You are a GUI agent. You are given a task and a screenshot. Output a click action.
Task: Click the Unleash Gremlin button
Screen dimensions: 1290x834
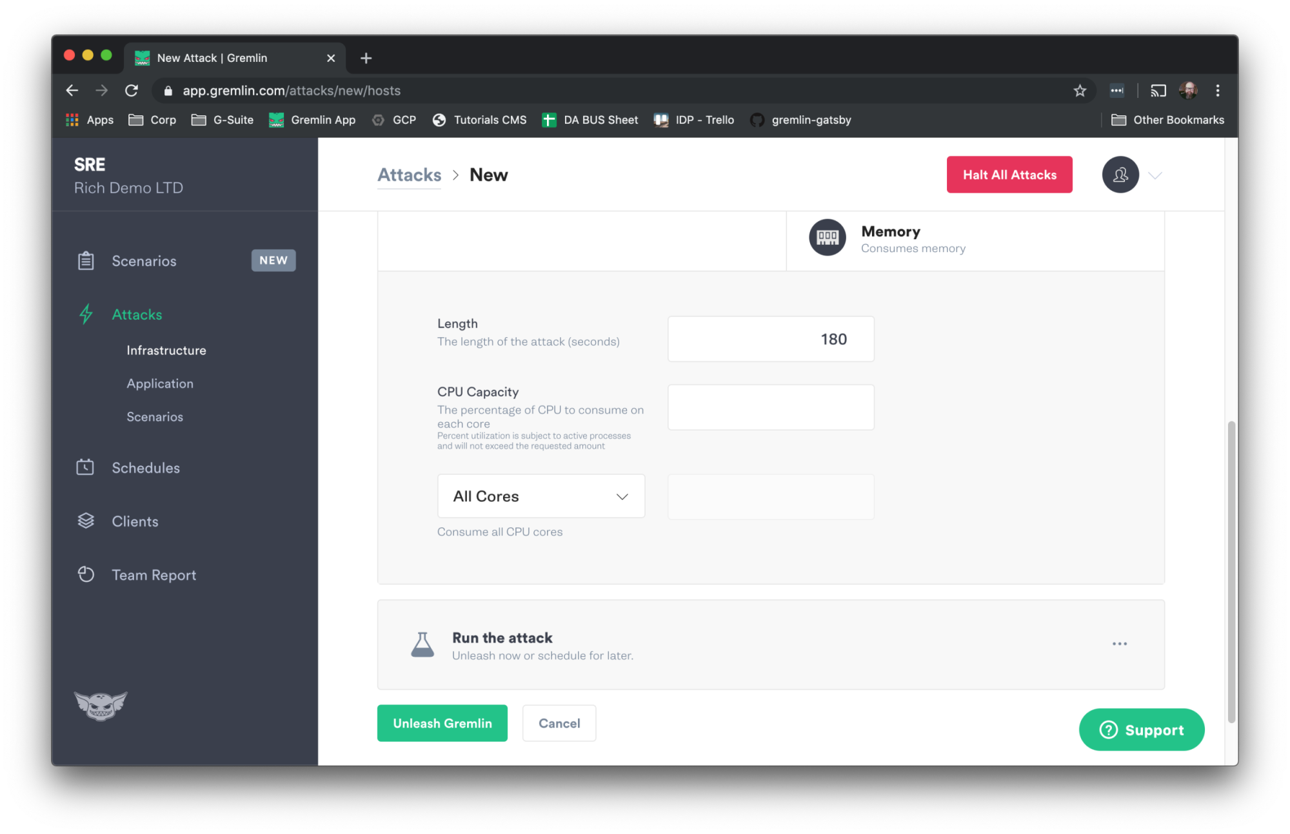[x=442, y=722]
